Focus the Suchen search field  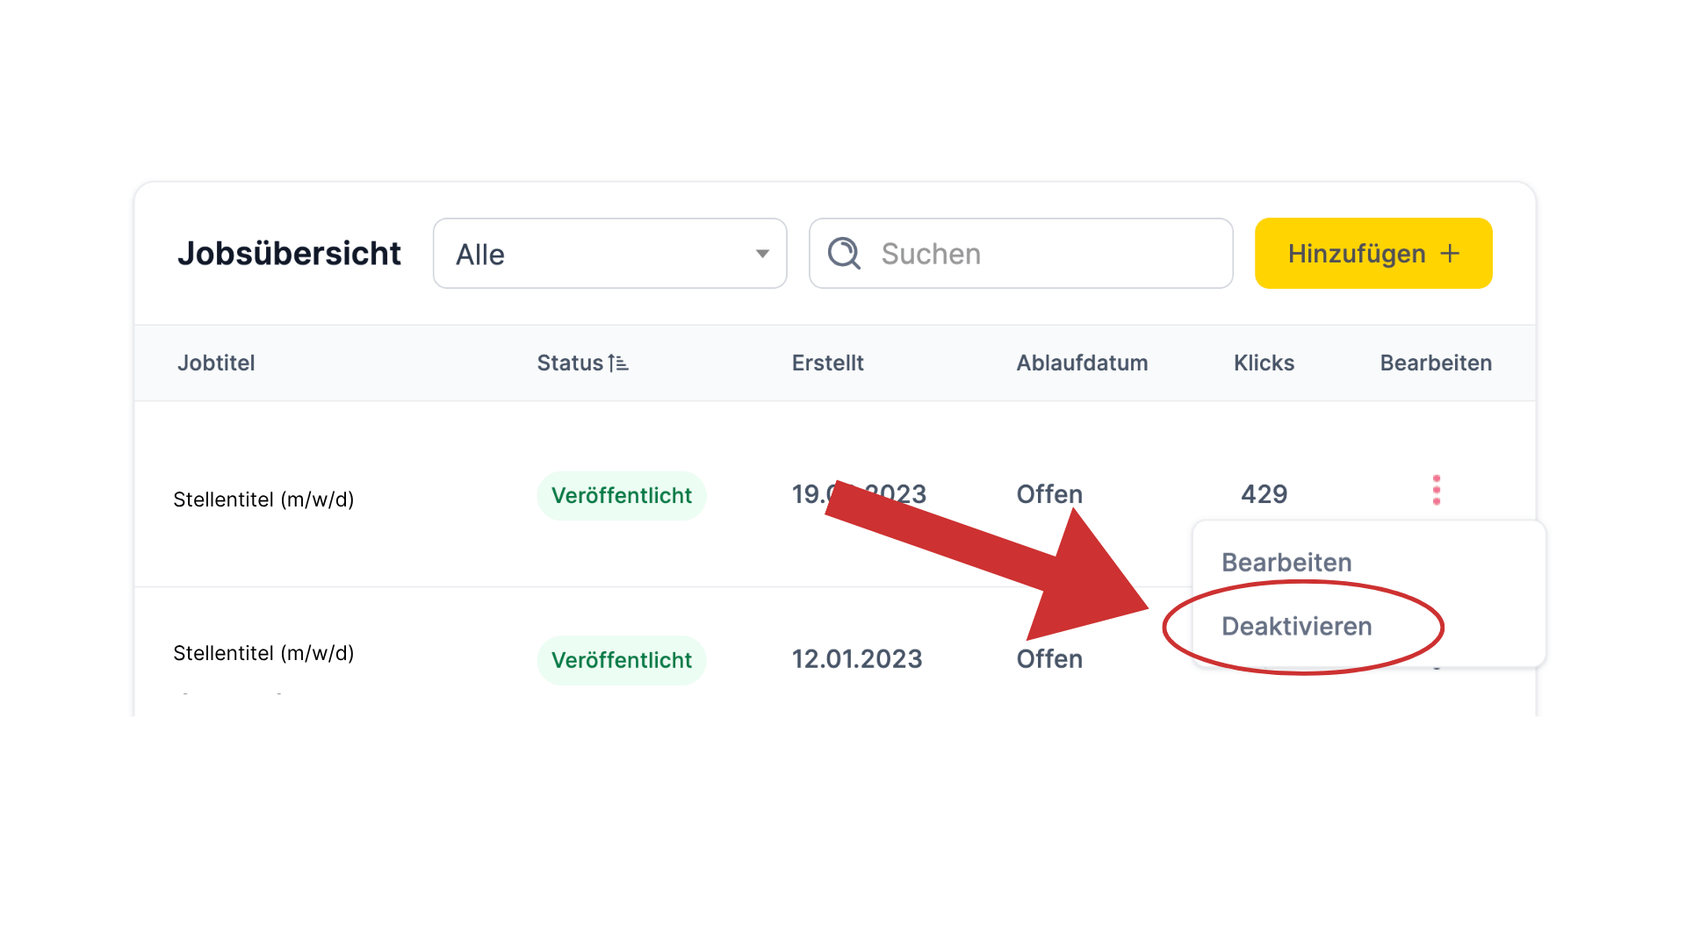click(x=1021, y=254)
